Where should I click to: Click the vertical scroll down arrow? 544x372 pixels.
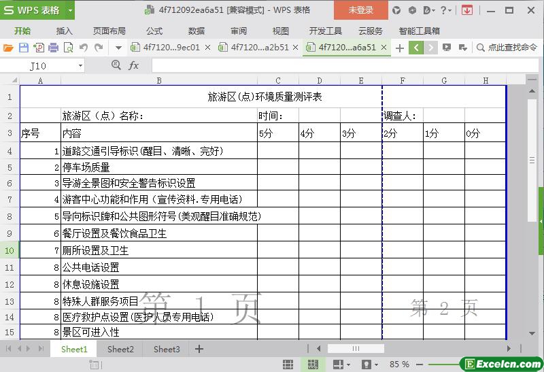(x=532, y=333)
